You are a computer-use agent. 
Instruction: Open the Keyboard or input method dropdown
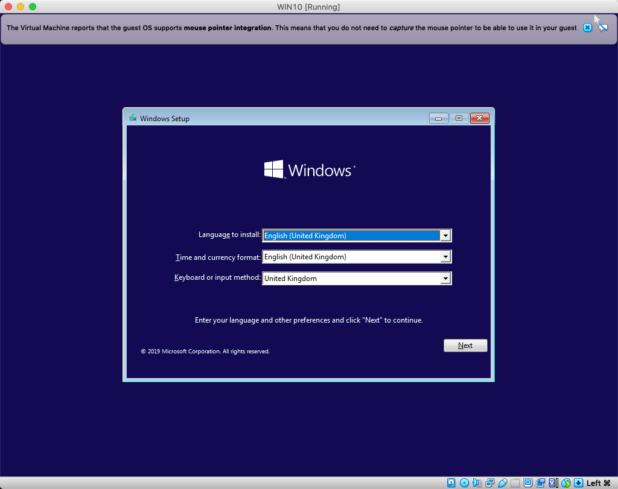coord(445,279)
